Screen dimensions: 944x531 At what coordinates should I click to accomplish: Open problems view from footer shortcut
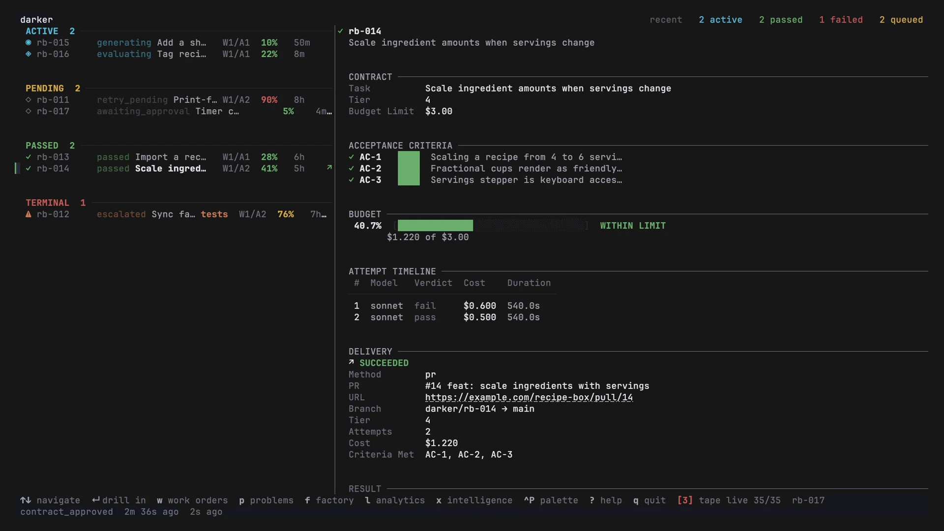(x=266, y=501)
